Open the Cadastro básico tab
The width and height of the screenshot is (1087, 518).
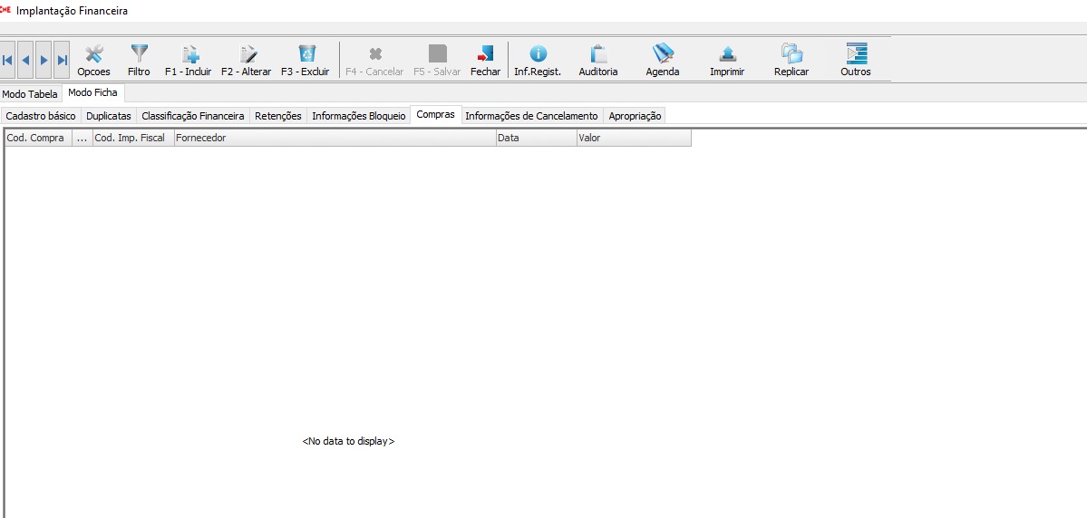point(41,116)
